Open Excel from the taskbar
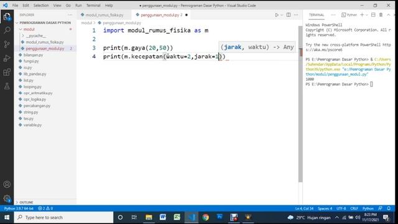This screenshot has width=398, height=224. point(177,217)
